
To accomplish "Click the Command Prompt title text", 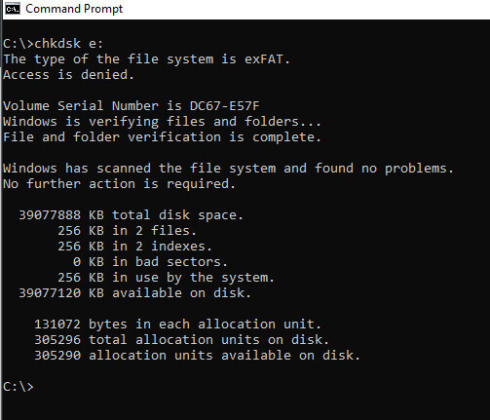I will [x=74, y=9].
